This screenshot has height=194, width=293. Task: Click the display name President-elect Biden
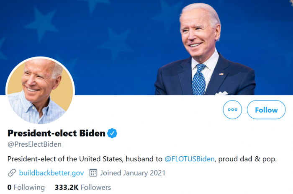pyautogui.click(x=57, y=134)
